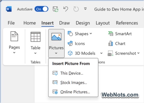Click the This Device picture icon

point(55,73)
